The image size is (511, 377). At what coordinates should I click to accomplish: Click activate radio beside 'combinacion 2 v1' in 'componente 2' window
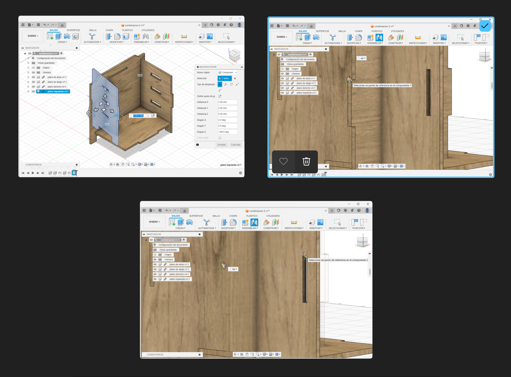coord(184,240)
